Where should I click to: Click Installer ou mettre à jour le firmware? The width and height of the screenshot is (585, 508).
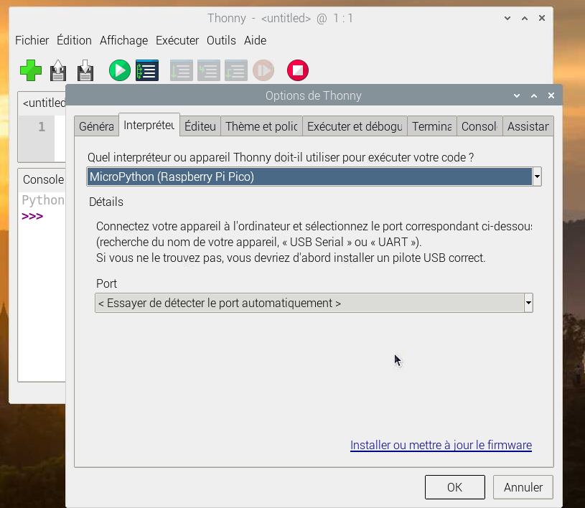441,445
